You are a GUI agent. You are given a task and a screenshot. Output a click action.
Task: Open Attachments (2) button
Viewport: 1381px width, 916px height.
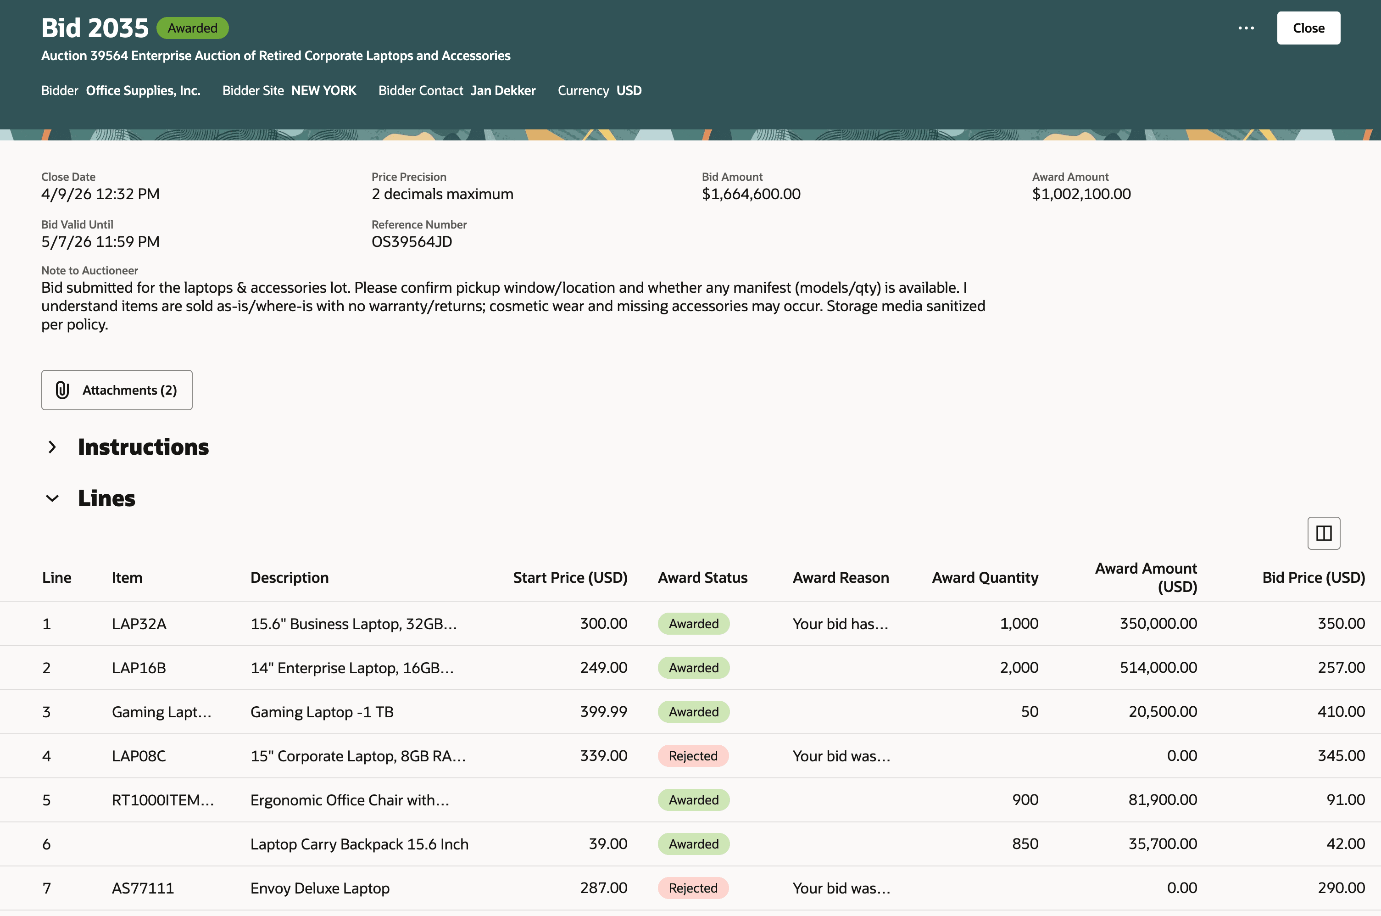coord(117,390)
